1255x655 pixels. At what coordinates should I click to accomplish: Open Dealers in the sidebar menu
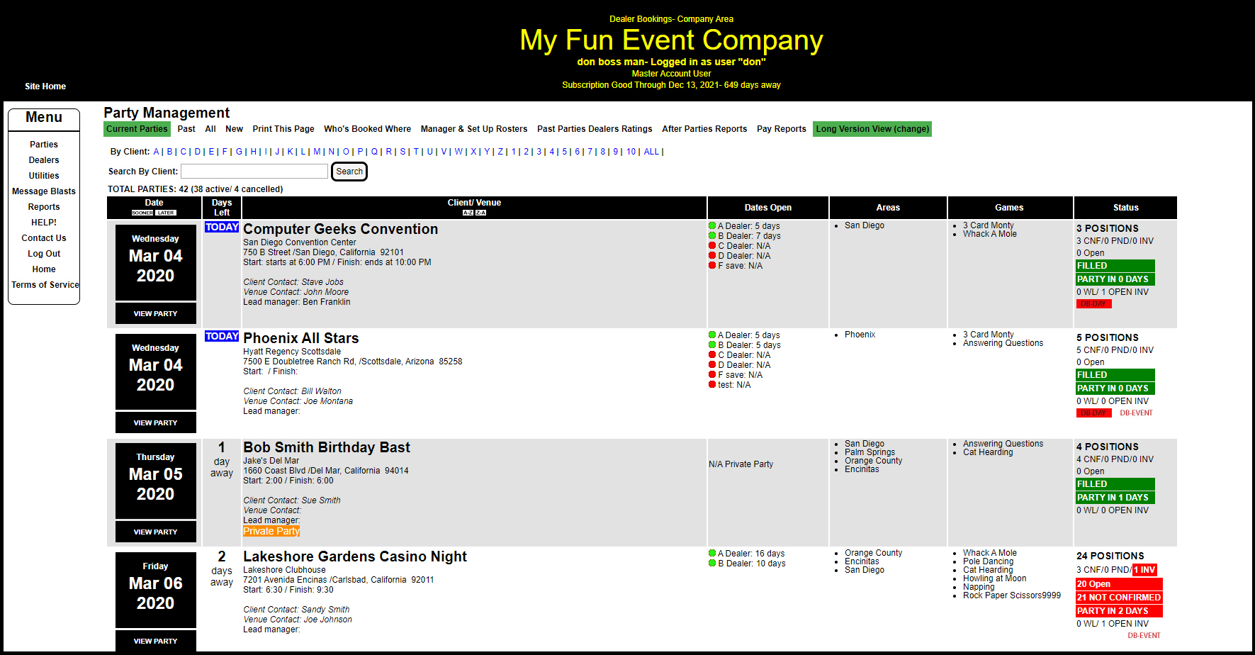pyautogui.click(x=44, y=160)
